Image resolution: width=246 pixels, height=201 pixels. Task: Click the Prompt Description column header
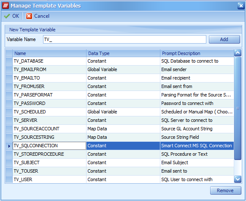coord(197,53)
